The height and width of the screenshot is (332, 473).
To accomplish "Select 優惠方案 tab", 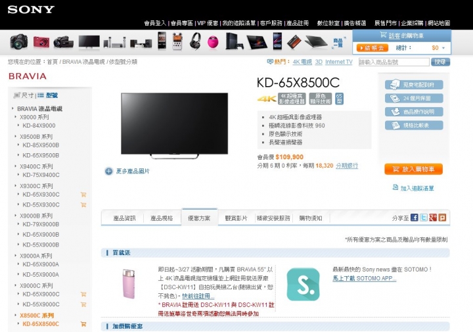I will [x=199, y=218].
